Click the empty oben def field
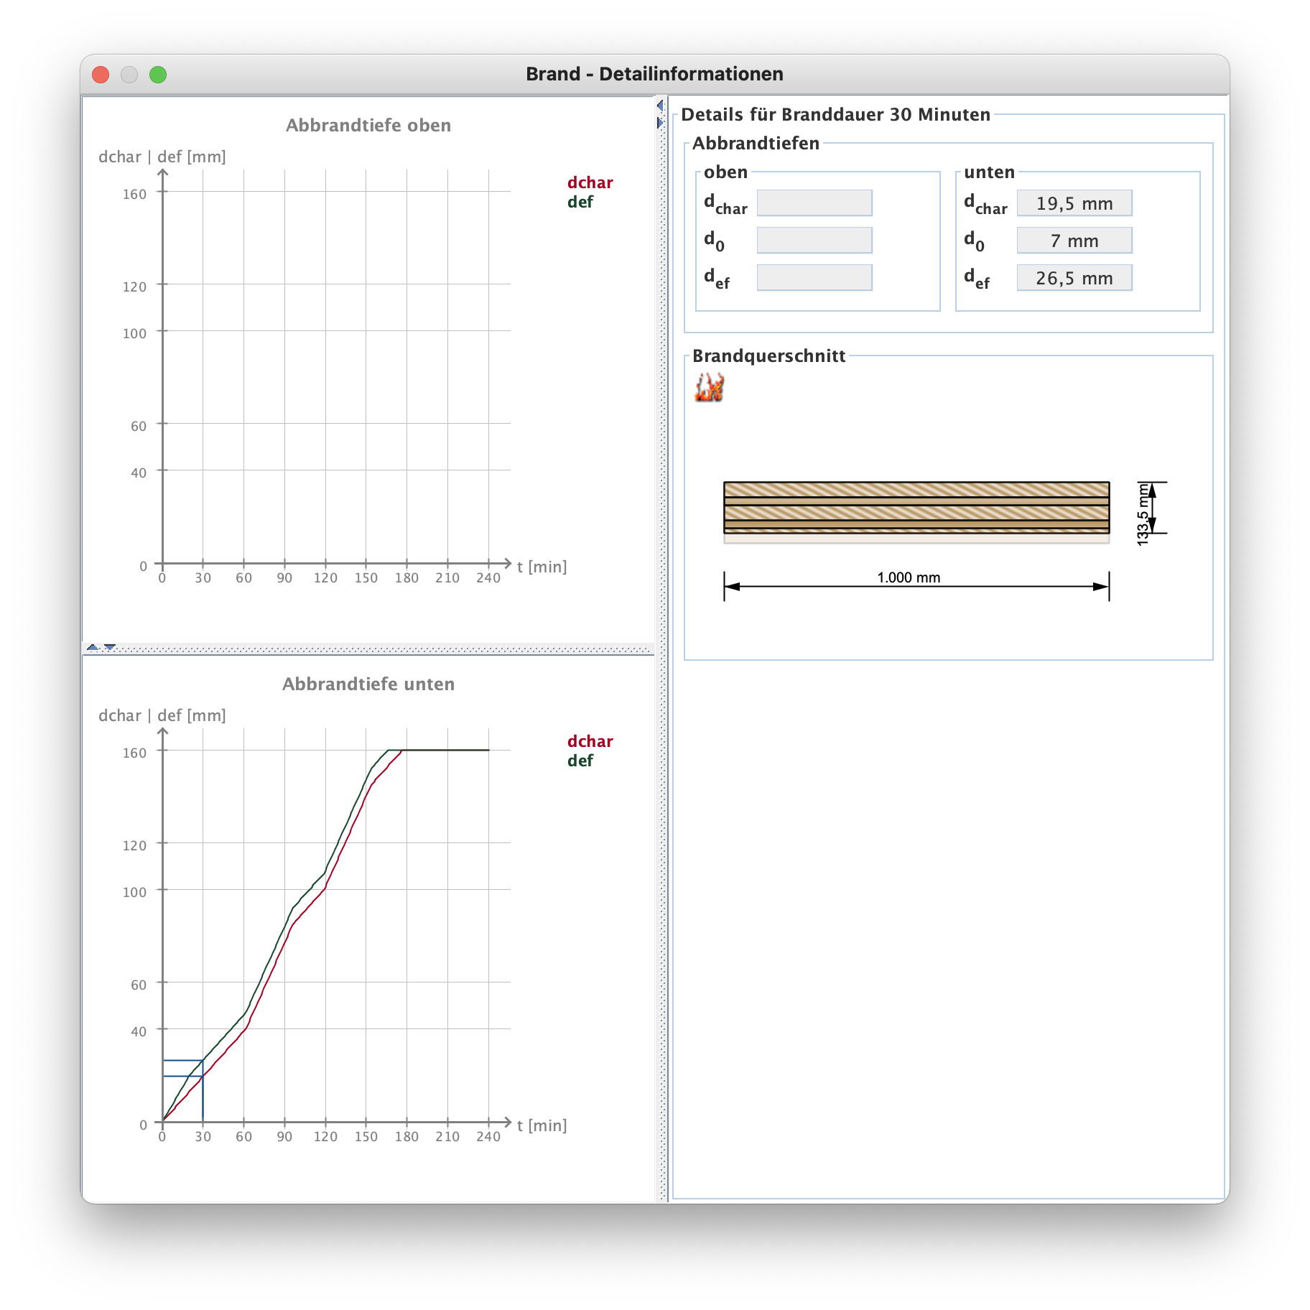Screen dimensions: 1310x1310 pos(814,278)
